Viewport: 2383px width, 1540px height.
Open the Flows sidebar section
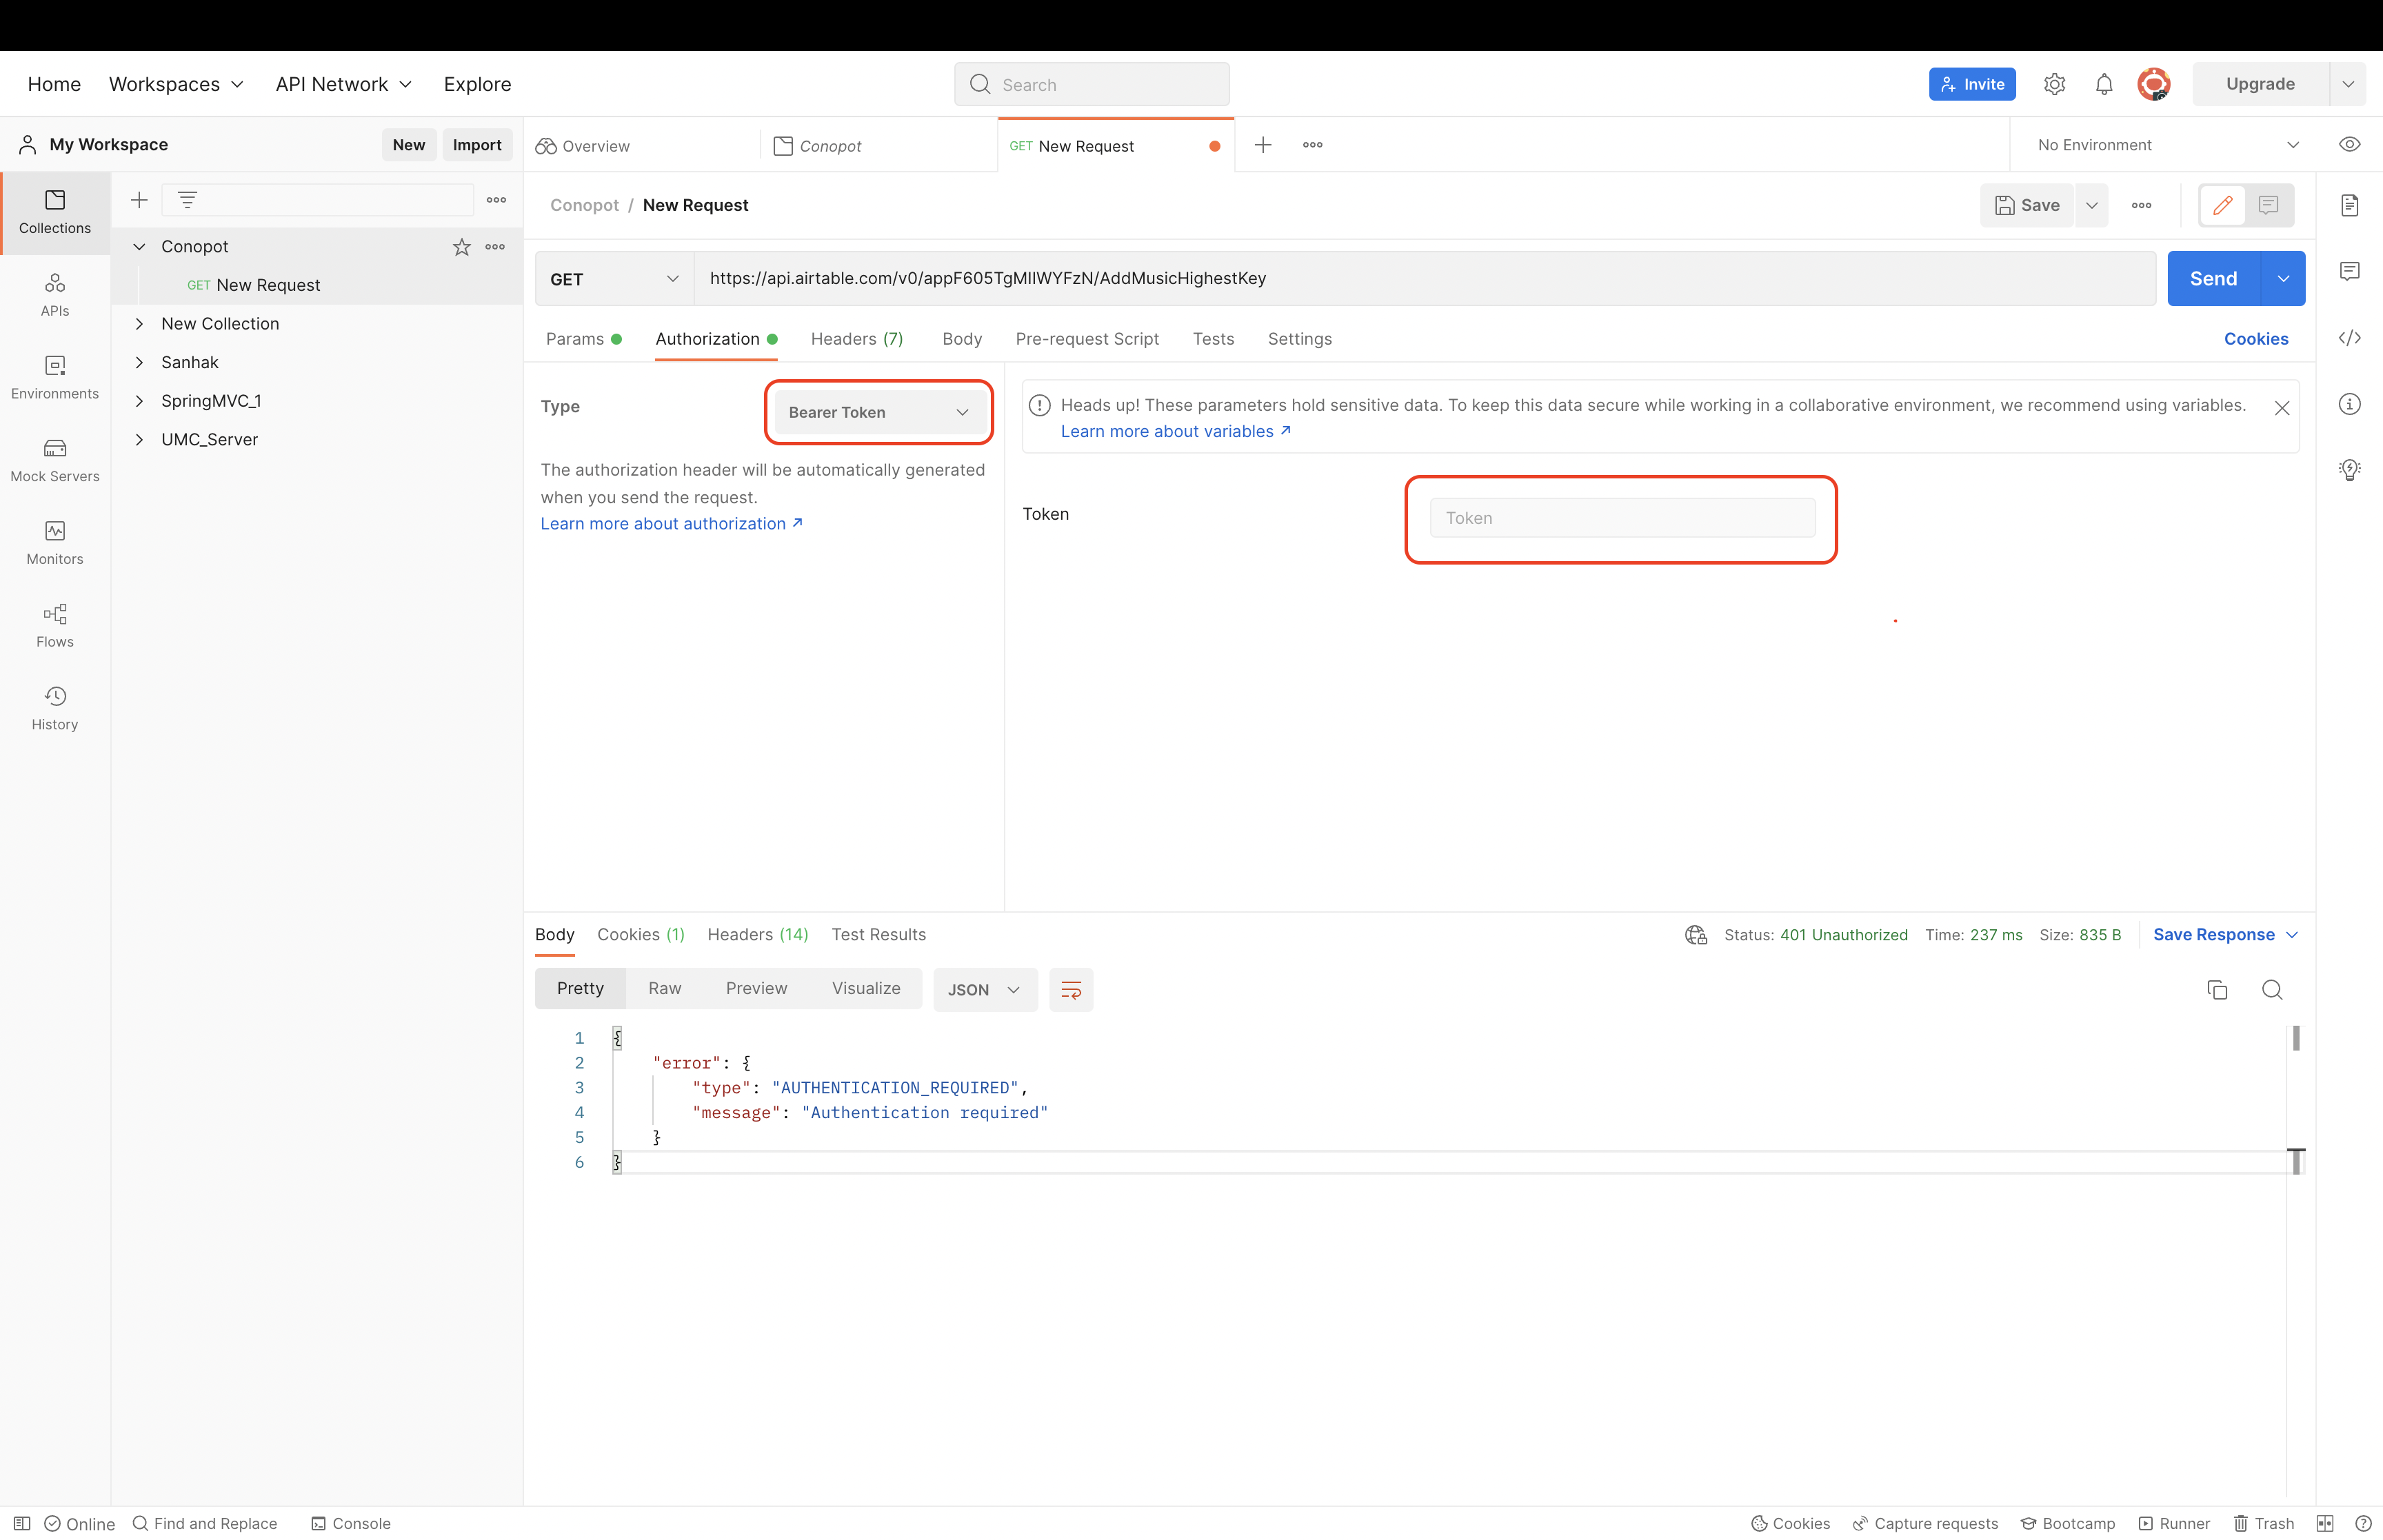pyautogui.click(x=55, y=625)
